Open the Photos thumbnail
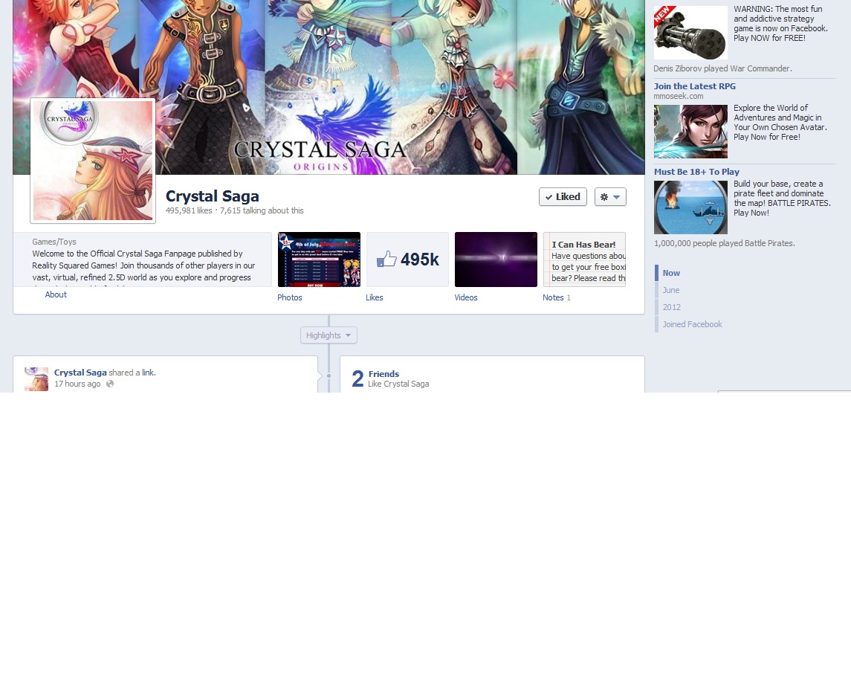 click(319, 260)
